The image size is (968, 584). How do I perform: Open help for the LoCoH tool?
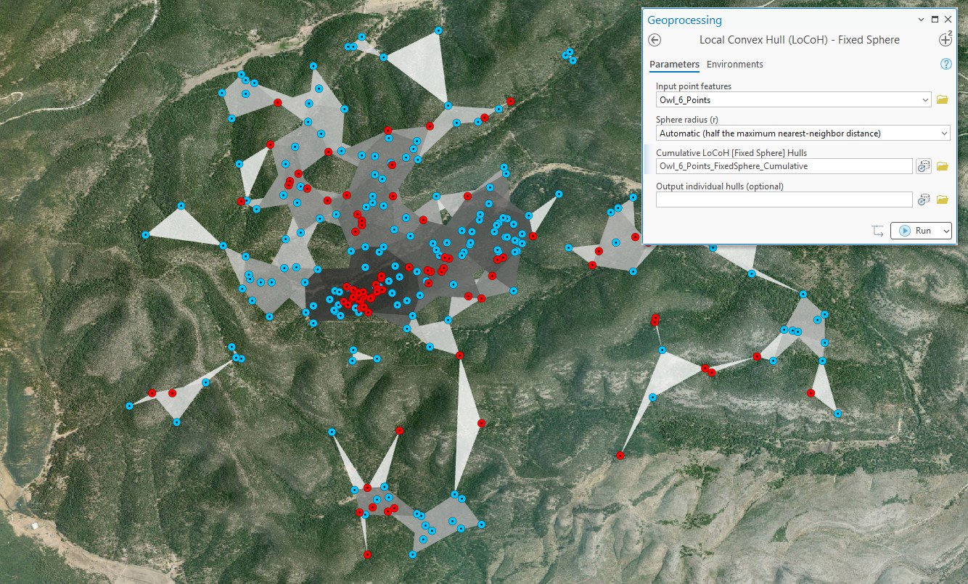point(946,64)
